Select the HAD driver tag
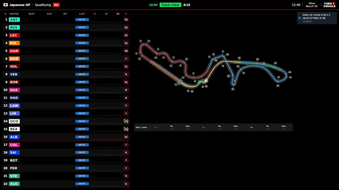This screenshot has height=190, width=339. (14, 98)
